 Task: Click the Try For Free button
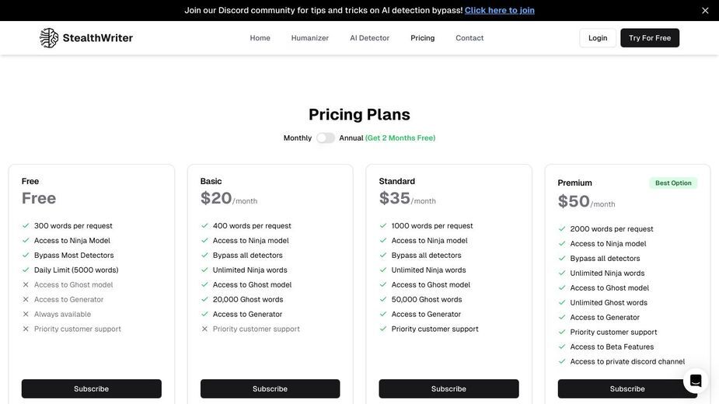coord(650,38)
